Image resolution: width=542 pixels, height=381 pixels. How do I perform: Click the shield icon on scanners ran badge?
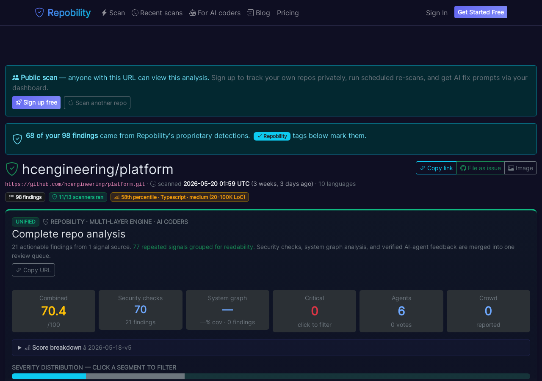(x=55, y=197)
